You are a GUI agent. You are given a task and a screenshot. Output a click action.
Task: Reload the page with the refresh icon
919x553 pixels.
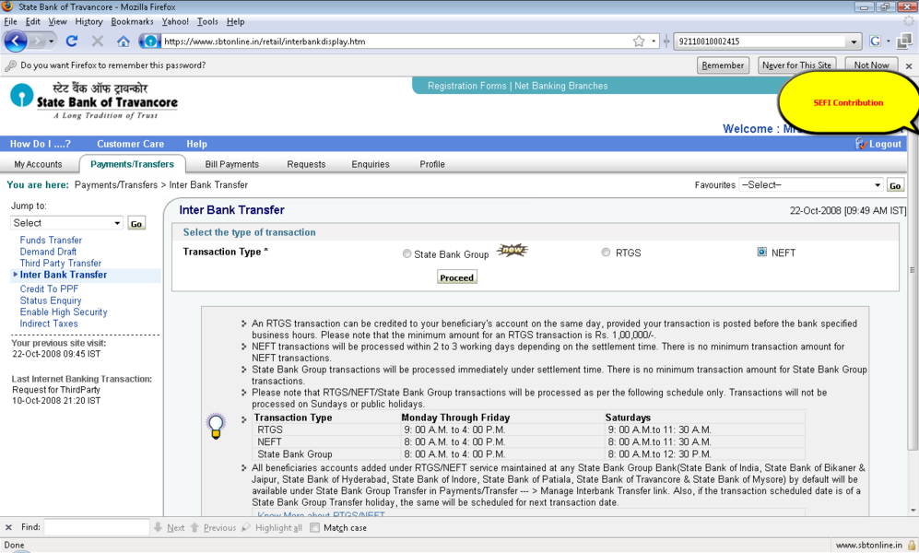72,41
